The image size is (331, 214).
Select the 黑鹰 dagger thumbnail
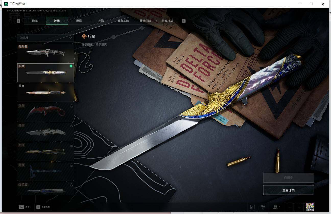click(x=45, y=93)
